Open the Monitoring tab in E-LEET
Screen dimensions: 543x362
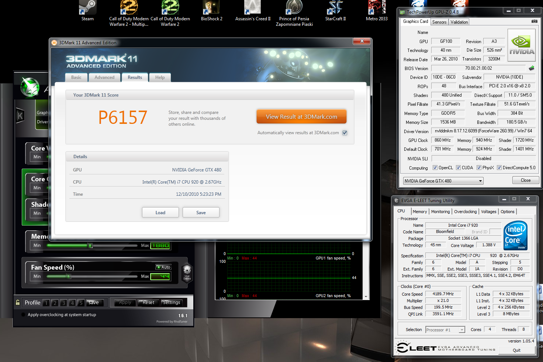(440, 212)
